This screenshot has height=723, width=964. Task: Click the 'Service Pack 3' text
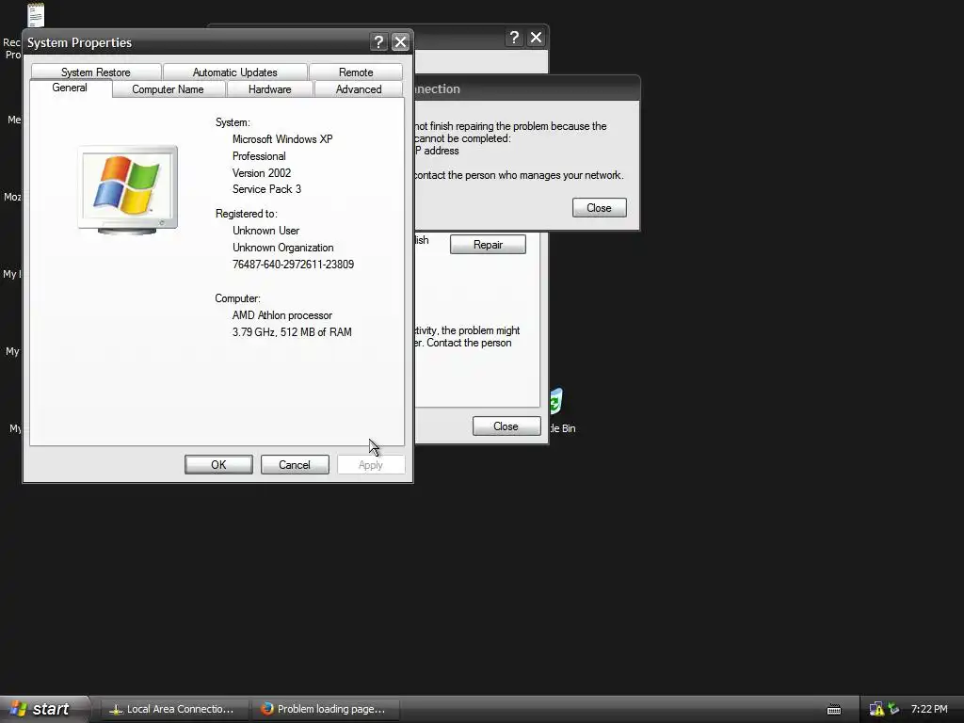coord(266,188)
